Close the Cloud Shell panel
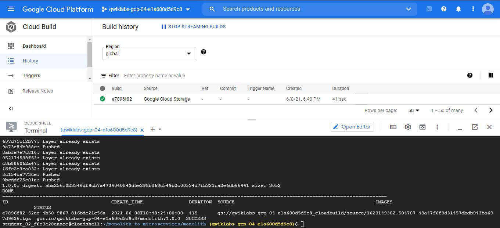This screenshot has width=500, height=228. tap(489, 127)
